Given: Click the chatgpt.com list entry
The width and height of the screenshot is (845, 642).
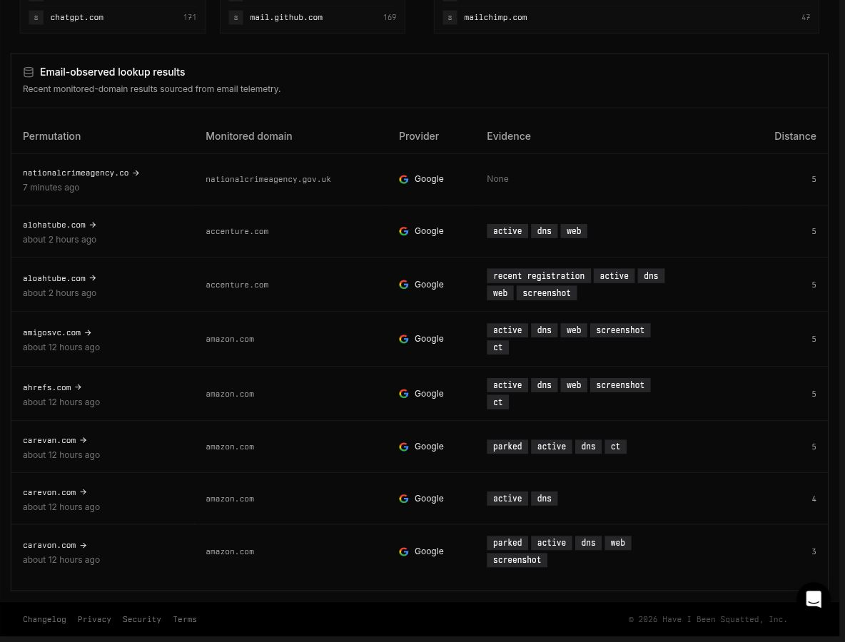Looking at the screenshot, I should (x=113, y=17).
